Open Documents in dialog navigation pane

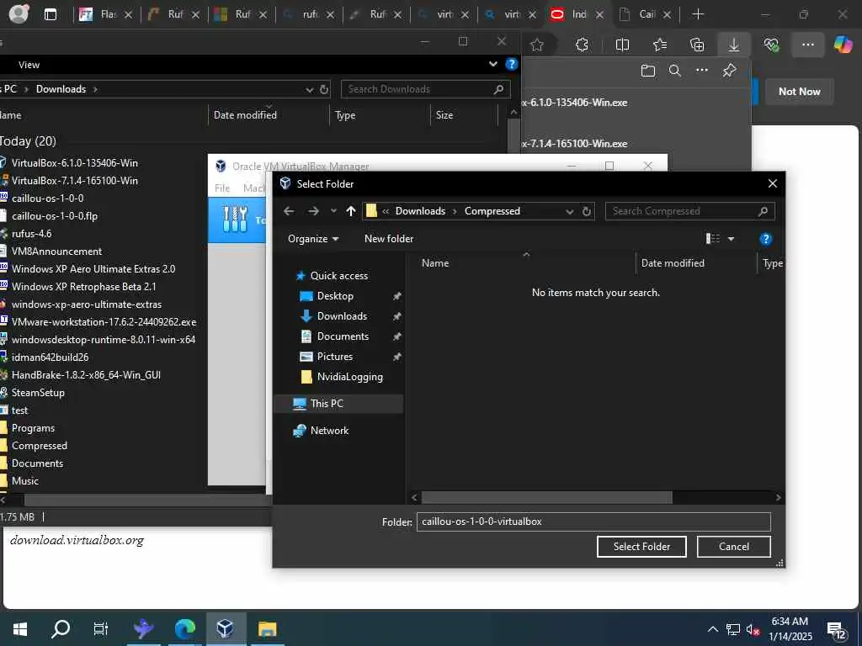[343, 336]
